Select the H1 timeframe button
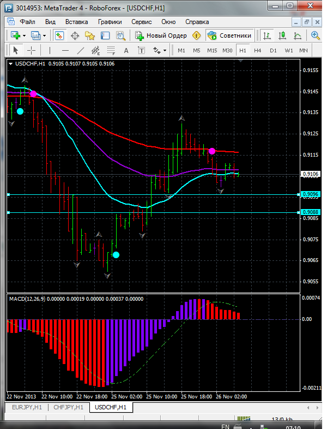This screenshot has height=429, width=327. [x=243, y=50]
